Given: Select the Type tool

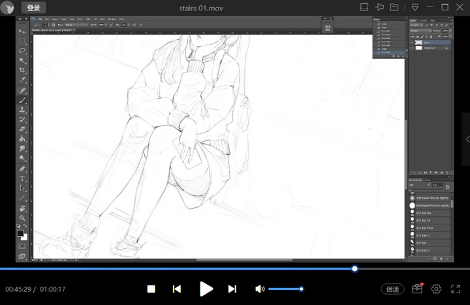Looking at the screenshot, I should tap(22, 178).
